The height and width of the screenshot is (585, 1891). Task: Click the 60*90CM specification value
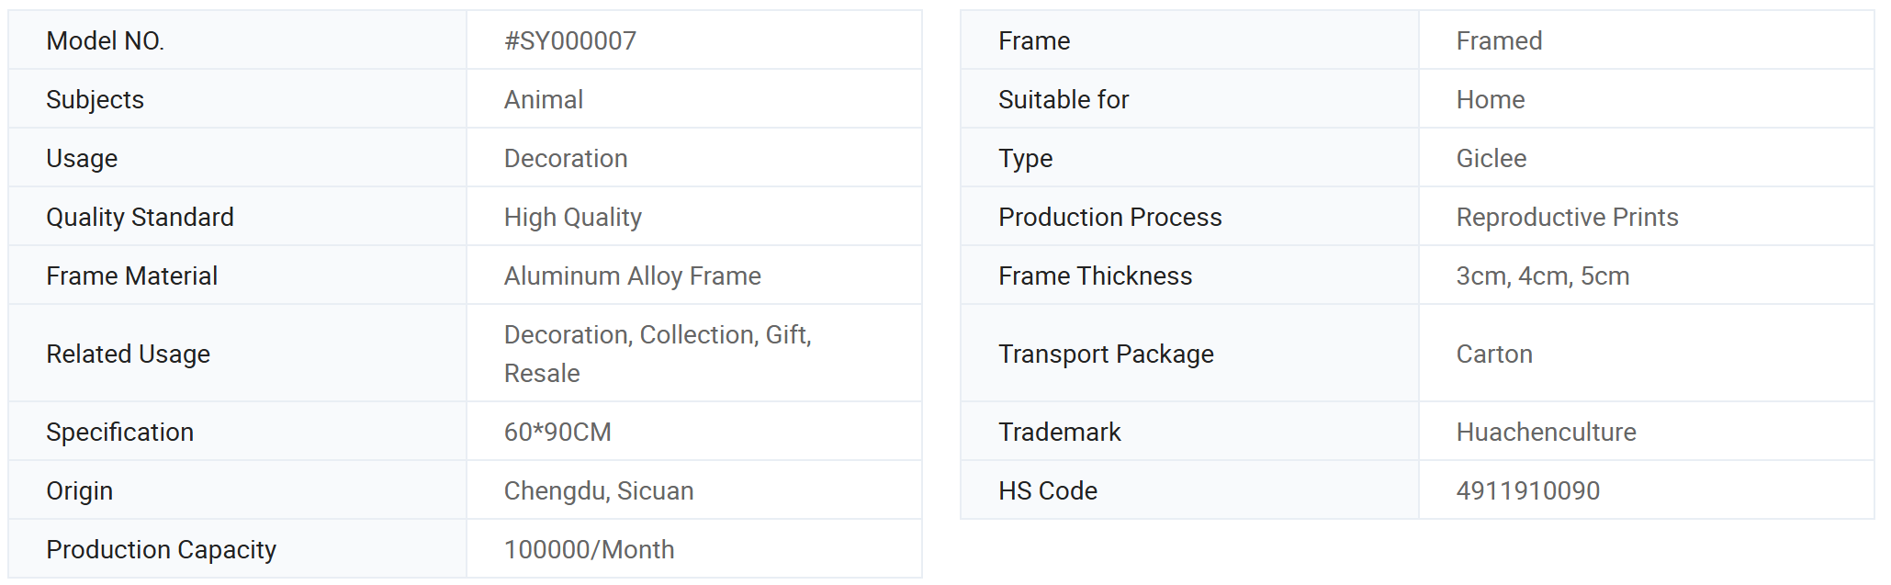[x=557, y=432]
